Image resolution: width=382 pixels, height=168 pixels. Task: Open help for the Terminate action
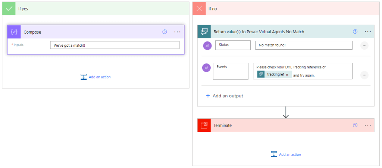355,125
